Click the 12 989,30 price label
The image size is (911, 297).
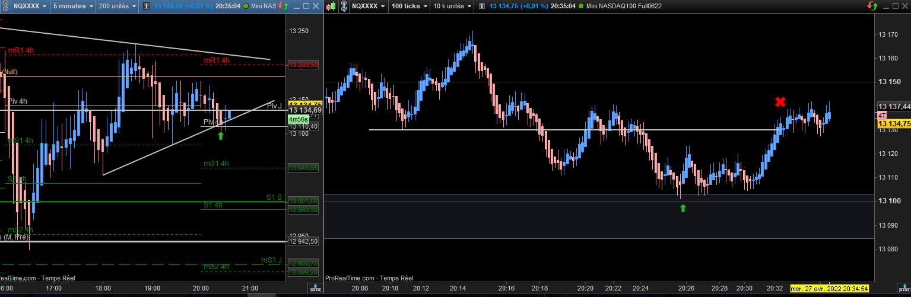pos(304,210)
